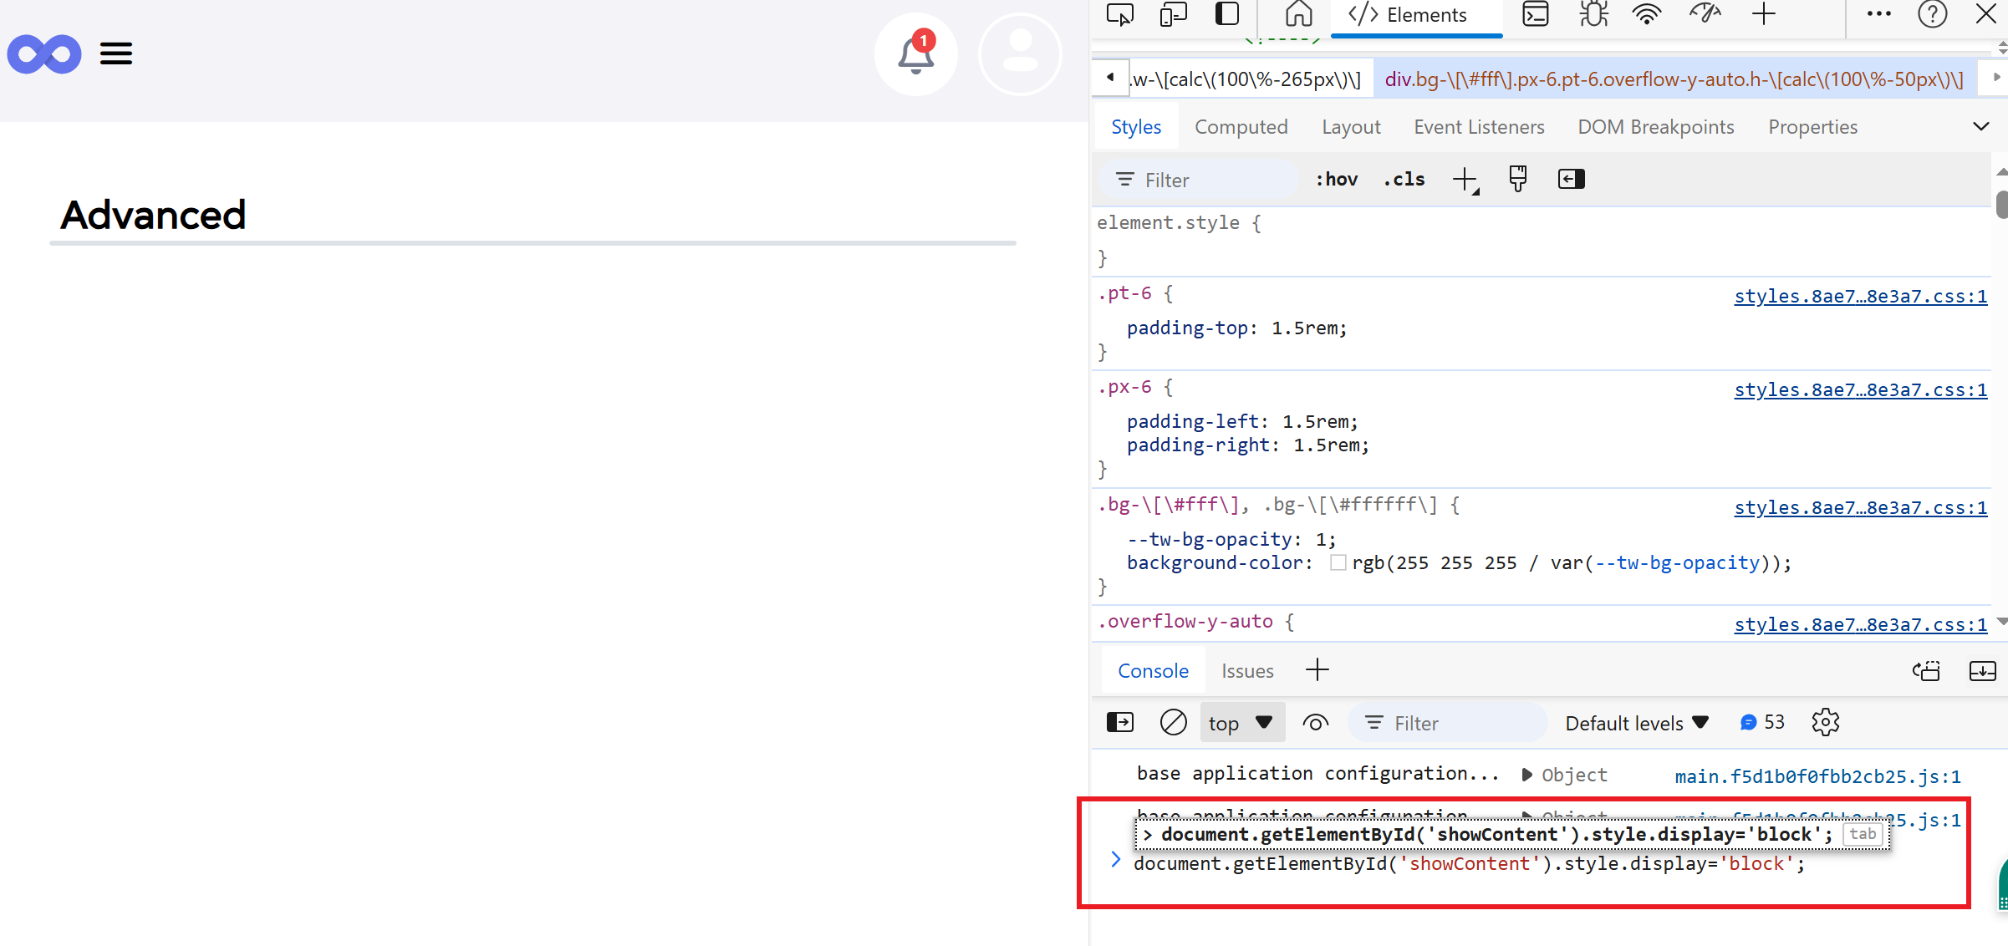This screenshot has width=2008, height=946.
Task: Open the top context dropdown
Action: 1241,723
